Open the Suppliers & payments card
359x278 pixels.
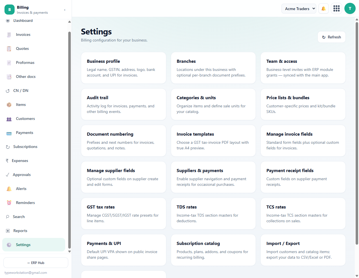pyautogui.click(x=213, y=177)
